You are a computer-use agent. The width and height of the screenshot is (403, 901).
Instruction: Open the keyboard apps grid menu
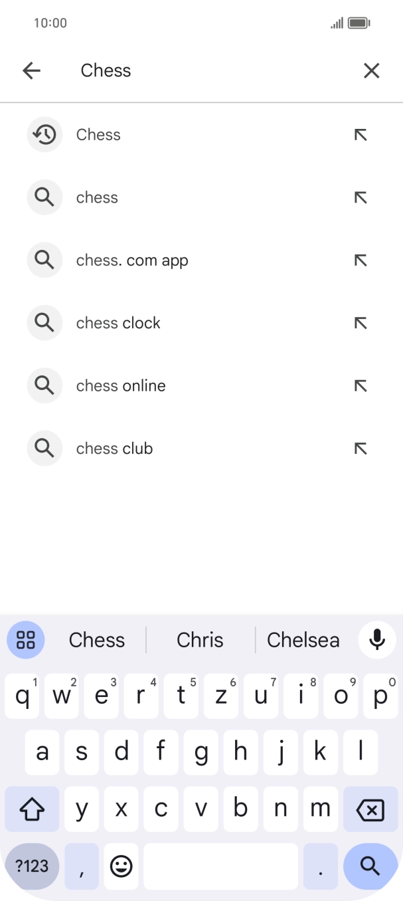point(26,640)
